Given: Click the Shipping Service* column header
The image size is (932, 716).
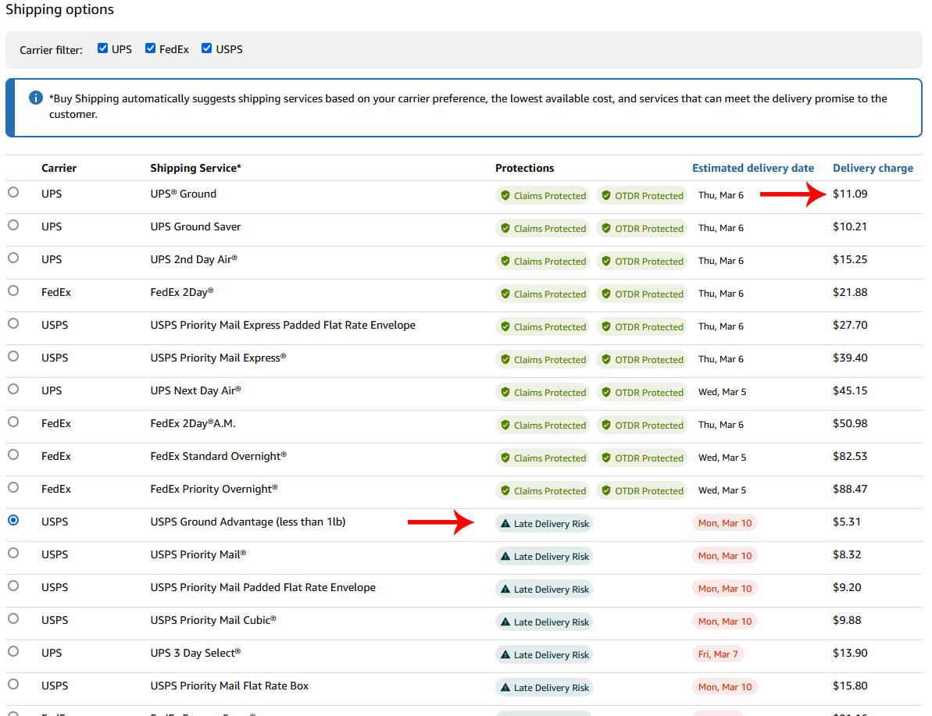Looking at the screenshot, I should 195,168.
